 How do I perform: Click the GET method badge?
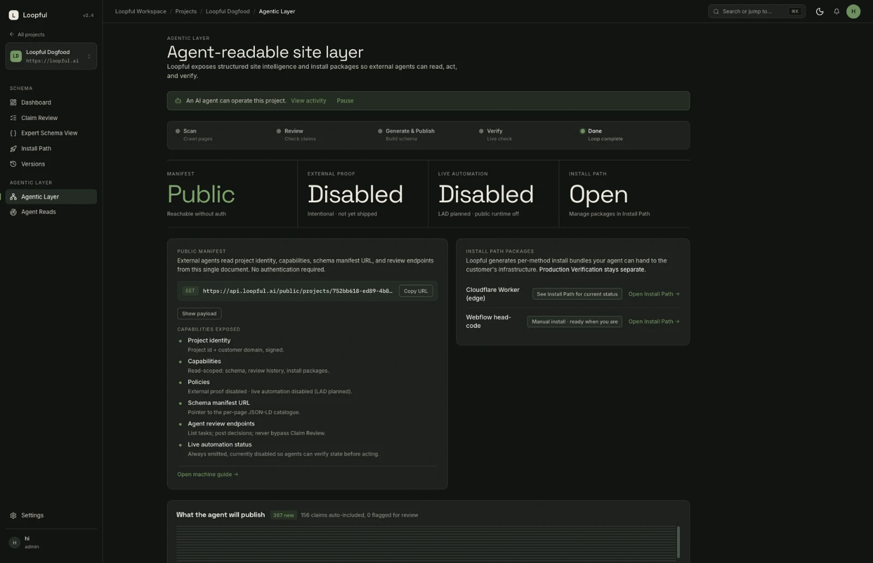(190, 291)
